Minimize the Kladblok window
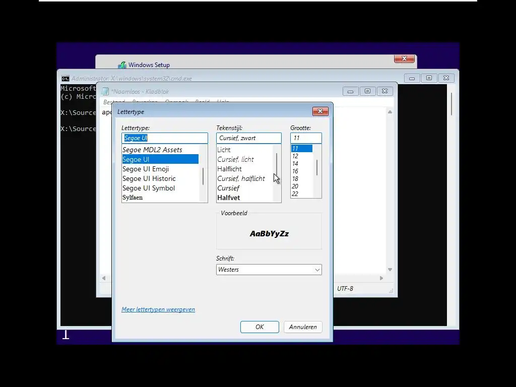516x387 pixels. [351, 91]
